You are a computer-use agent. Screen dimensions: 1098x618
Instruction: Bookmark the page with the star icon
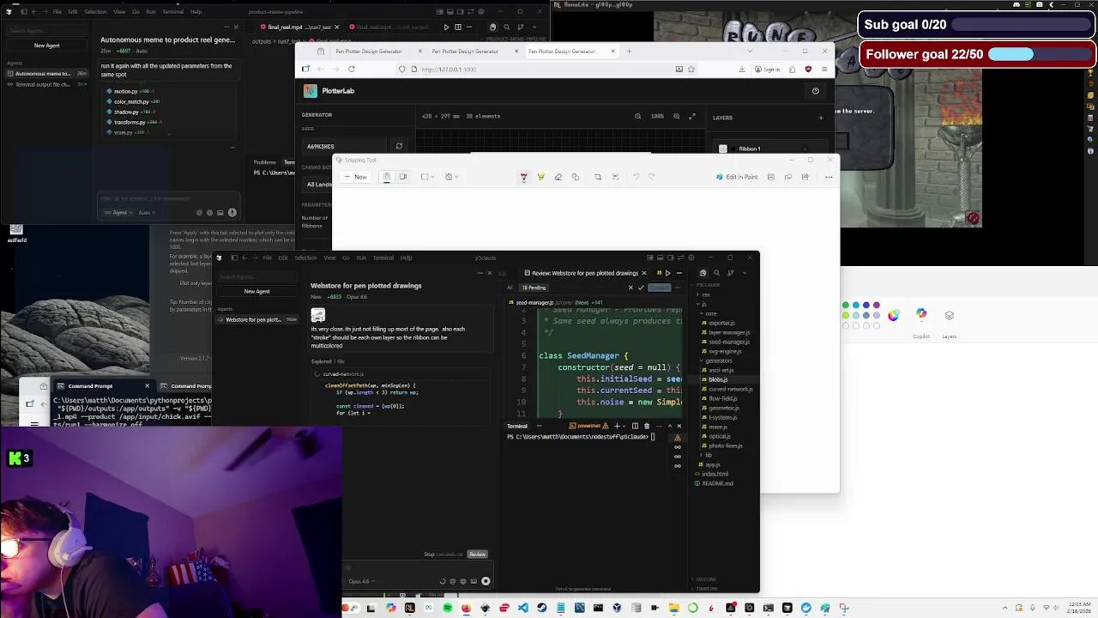[x=691, y=69]
